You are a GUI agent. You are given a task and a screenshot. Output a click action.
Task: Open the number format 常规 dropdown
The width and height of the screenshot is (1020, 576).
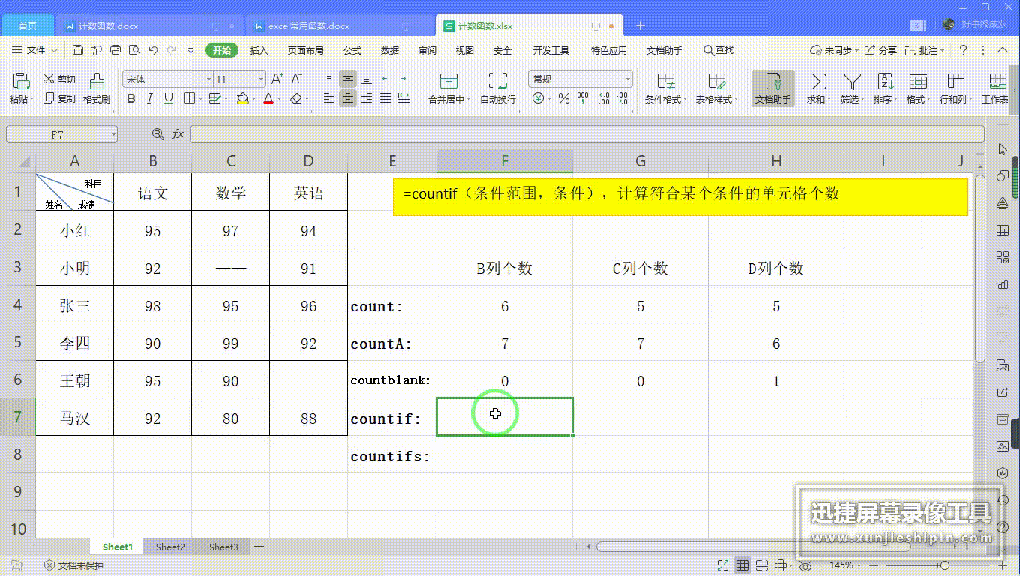(628, 79)
